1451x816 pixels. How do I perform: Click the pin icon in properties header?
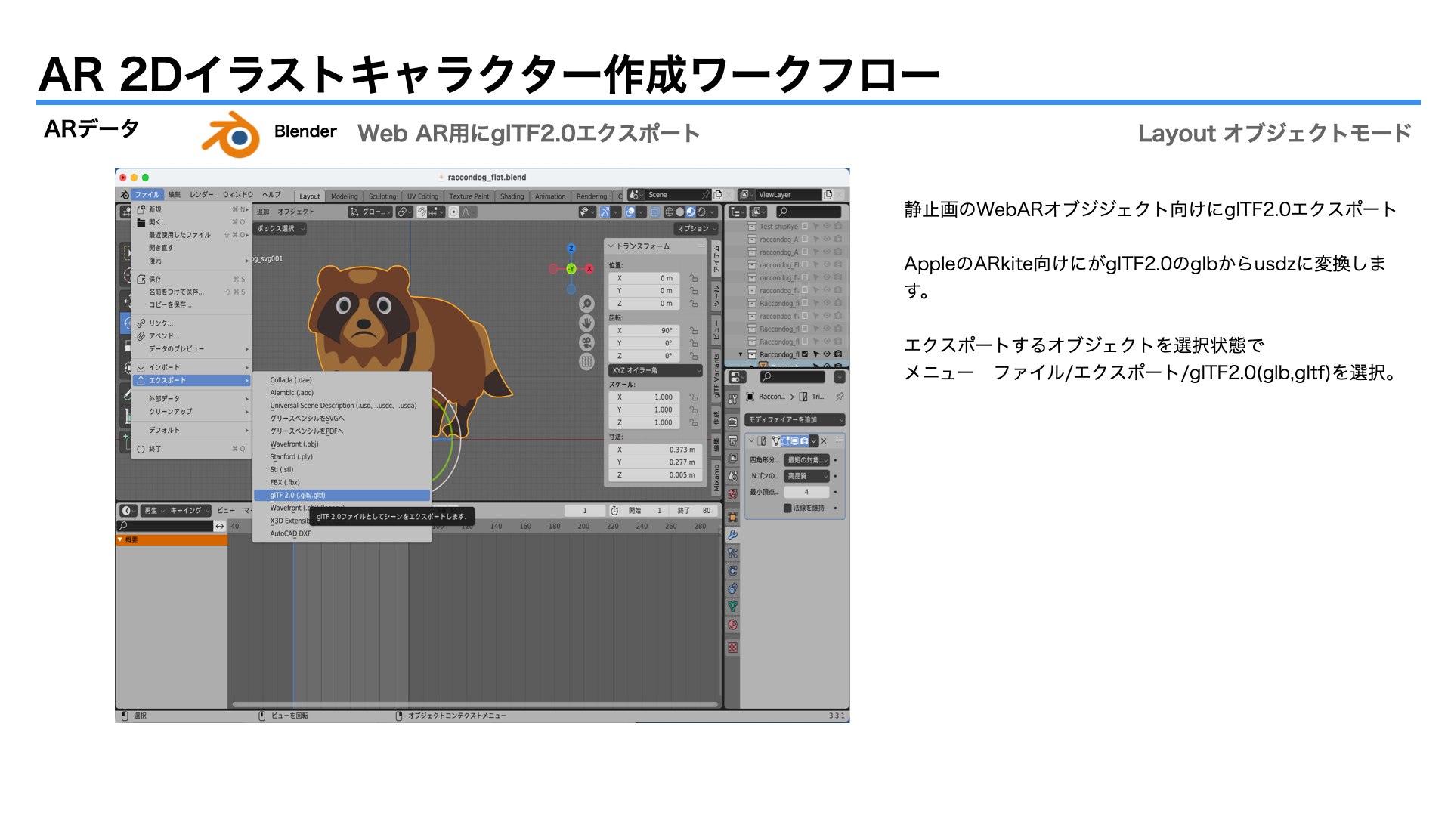pos(840,397)
